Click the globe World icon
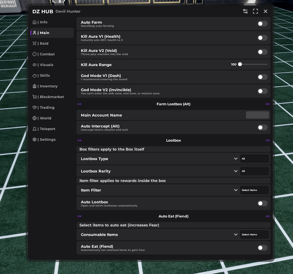Screen dimensions: 293x274 [34, 118]
